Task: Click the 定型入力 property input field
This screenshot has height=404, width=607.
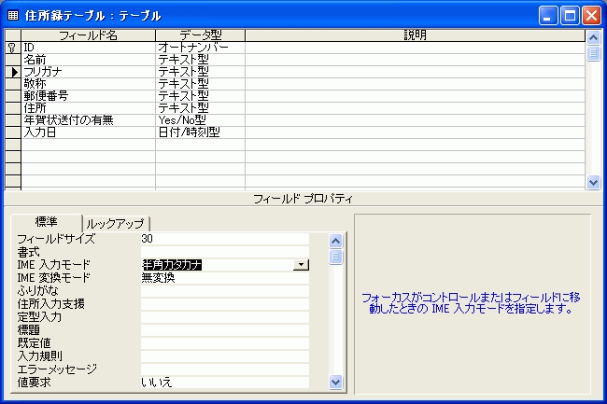Action: [225, 317]
